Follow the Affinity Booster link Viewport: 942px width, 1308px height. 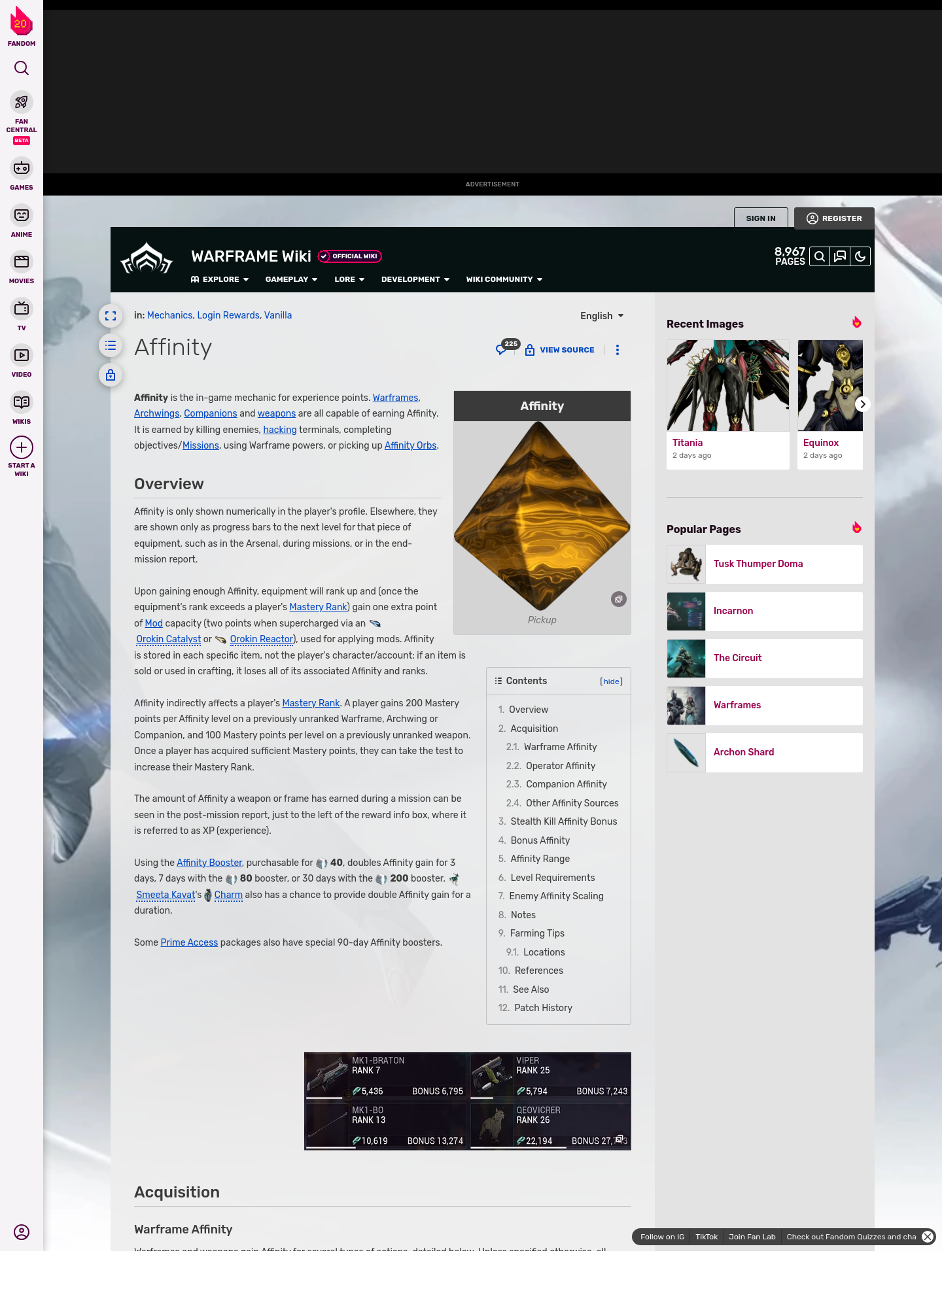tap(209, 863)
